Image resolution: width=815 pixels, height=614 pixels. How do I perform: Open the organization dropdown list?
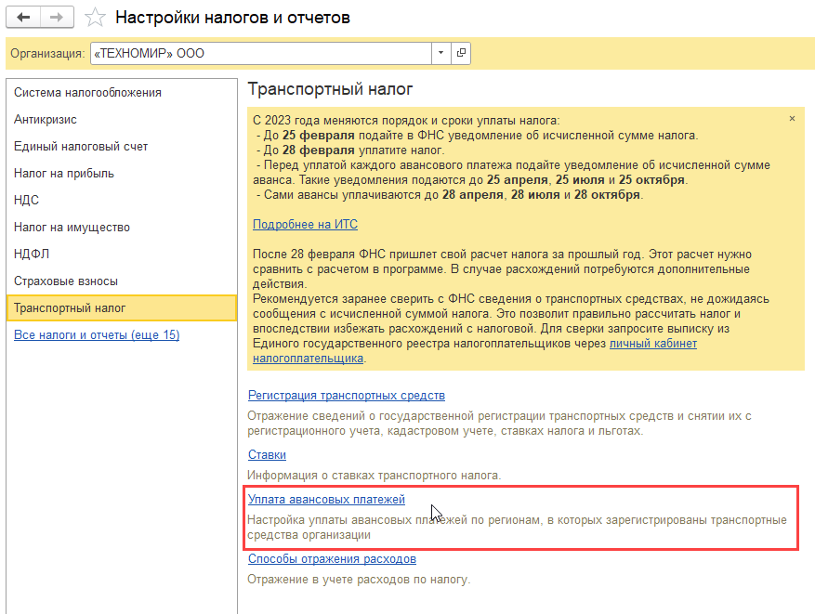(x=440, y=53)
